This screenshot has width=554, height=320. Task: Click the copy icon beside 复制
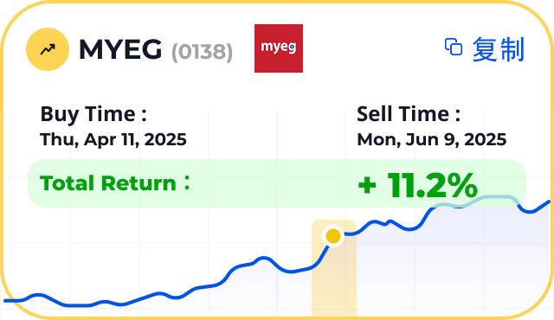click(x=454, y=47)
